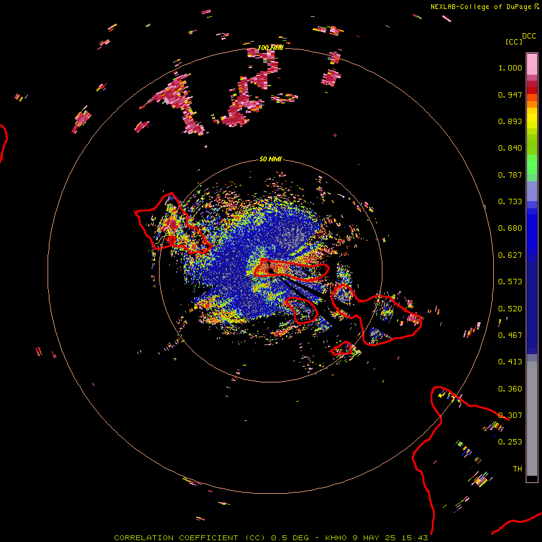
Task: Select the 0.253 legend value
Action: pos(510,442)
